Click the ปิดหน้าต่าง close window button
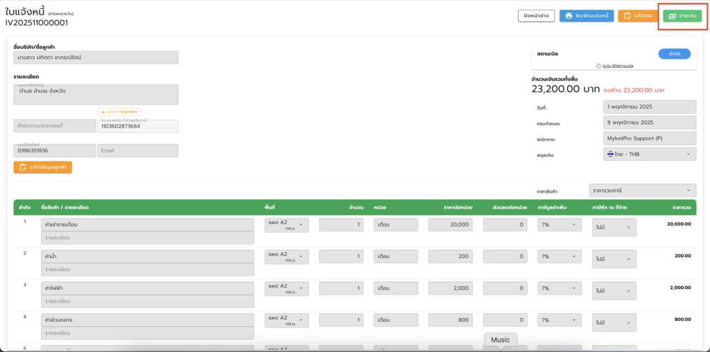The height and width of the screenshot is (352, 710). [536, 16]
